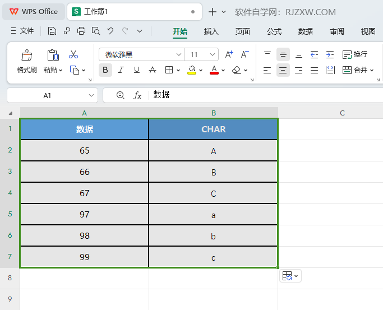The width and height of the screenshot is (383, 310).
Task: Expand borders dropdown arrow
Action: point(178,71)
